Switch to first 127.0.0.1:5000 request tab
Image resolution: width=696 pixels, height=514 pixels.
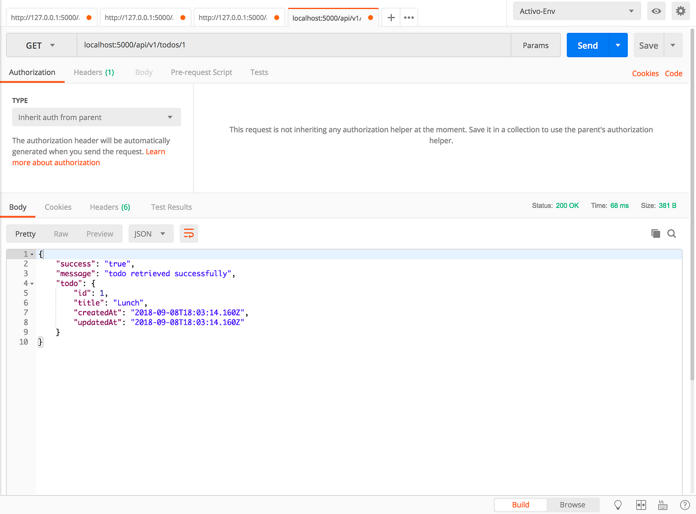point(51,17)
